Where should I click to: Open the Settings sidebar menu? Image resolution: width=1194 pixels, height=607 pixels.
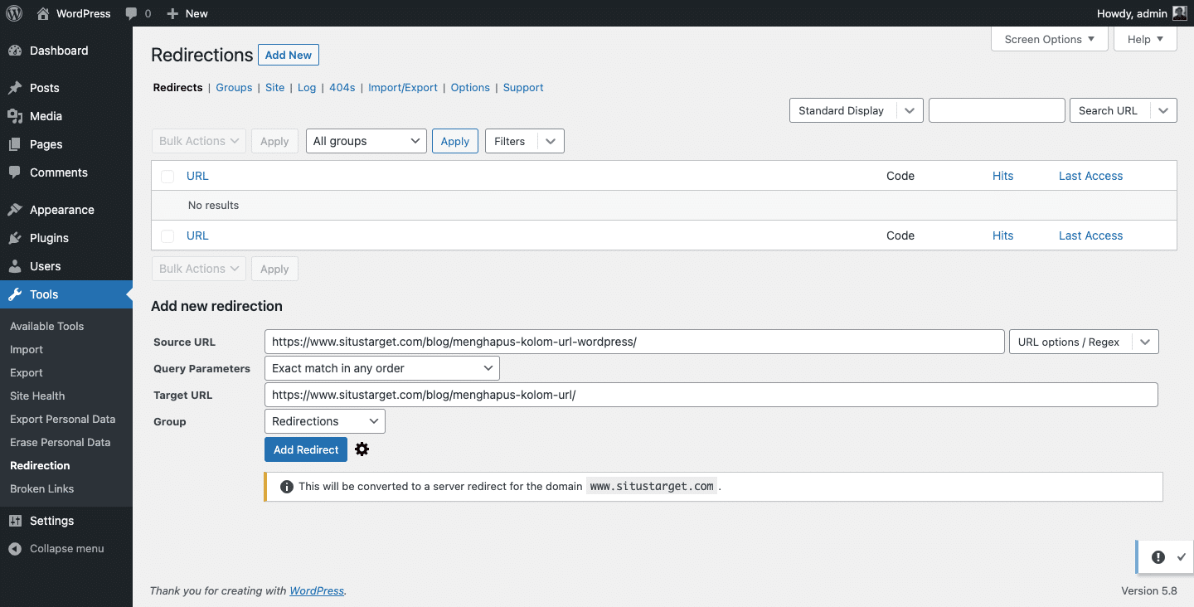point(66,521)
